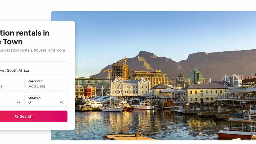Click the CHILDREN label
This screenshot has height=144, width=256.
click(x=34, y=98)
